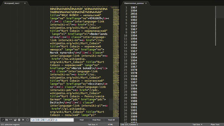Click the small square icon before search field
This screenshot has width=224, height=126.
coord(28,120)
